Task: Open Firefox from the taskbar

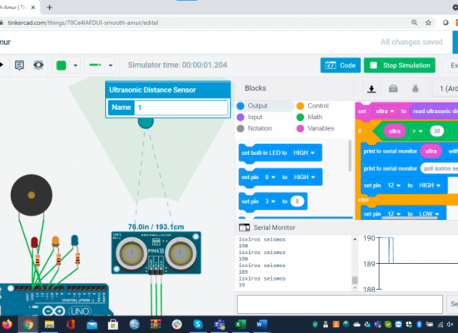Action: [7, 325]
